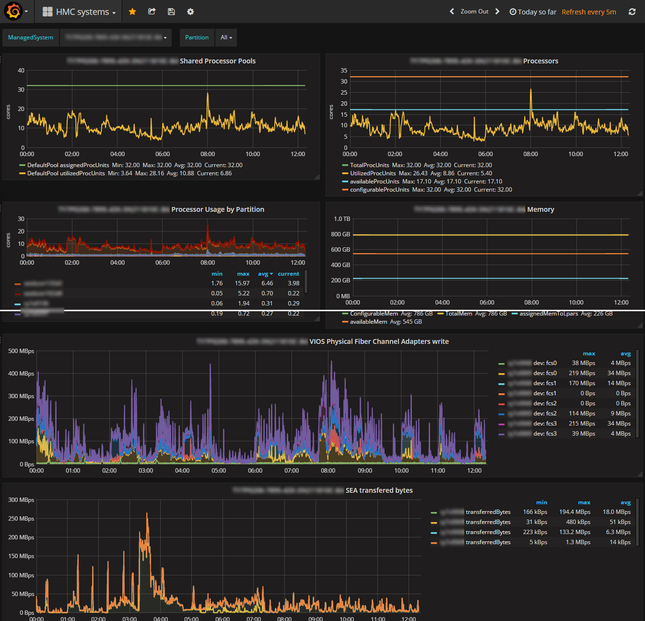
Task: Refresh the dashboard using the refresh icon
Action: pyautogui.click(x=632, y=12)
